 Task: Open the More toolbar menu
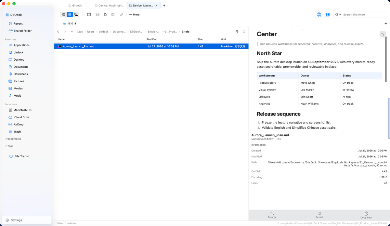[134, 15]
